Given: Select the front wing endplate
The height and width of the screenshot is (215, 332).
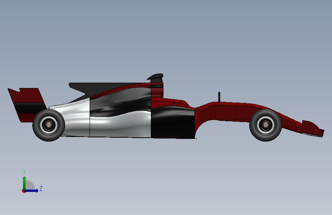Looking at the screenshot, I should coord(311,128).
